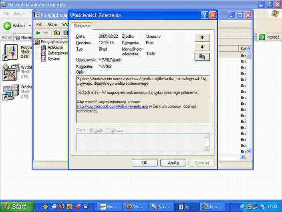Select the System log in the tree

(54, 59)
